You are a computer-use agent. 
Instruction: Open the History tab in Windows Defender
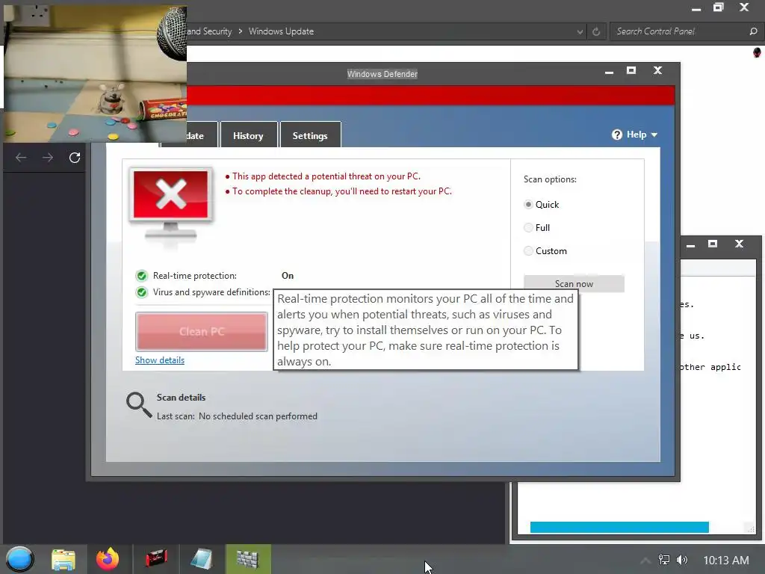[248, 136]
